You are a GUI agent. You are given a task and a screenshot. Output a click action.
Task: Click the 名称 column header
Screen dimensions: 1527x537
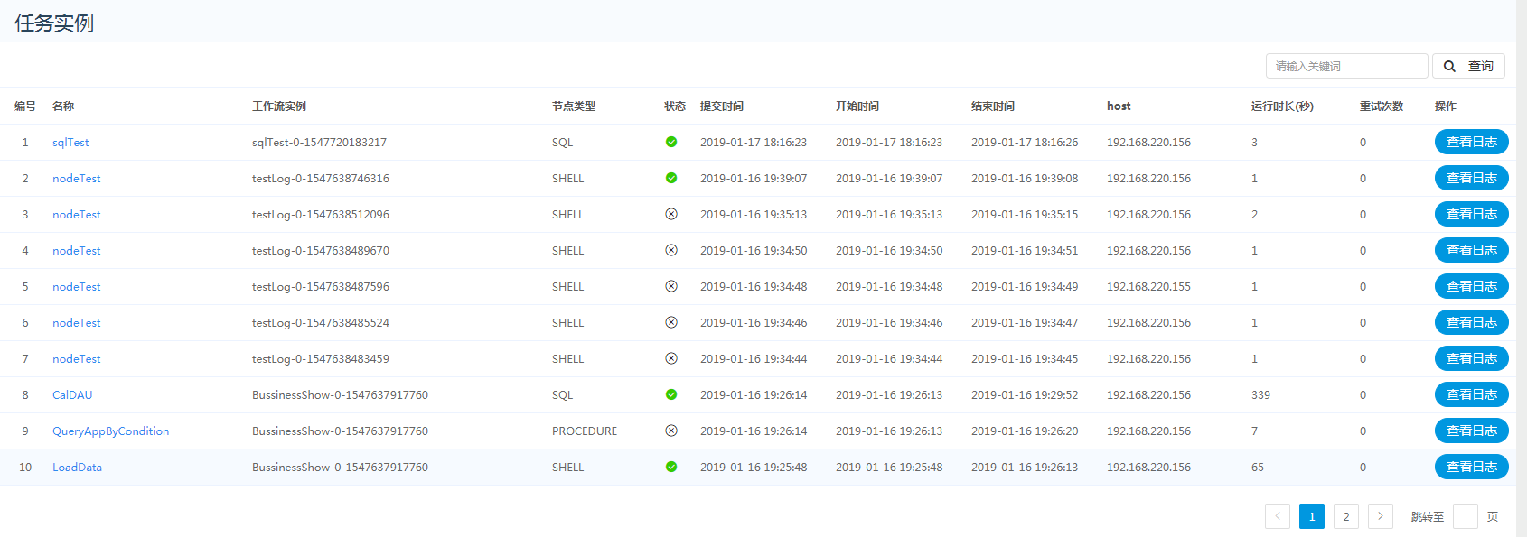[x=63, y=106]
